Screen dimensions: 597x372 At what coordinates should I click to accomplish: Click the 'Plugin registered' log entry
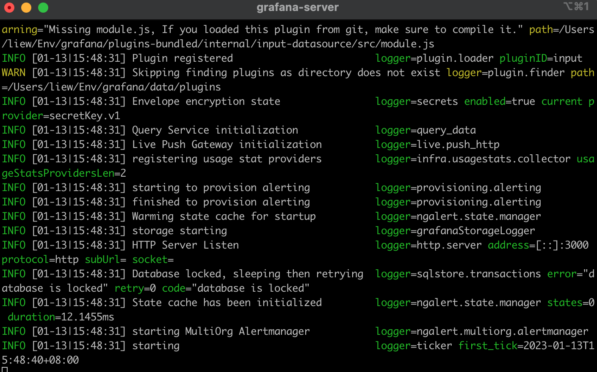coord(182,58)
